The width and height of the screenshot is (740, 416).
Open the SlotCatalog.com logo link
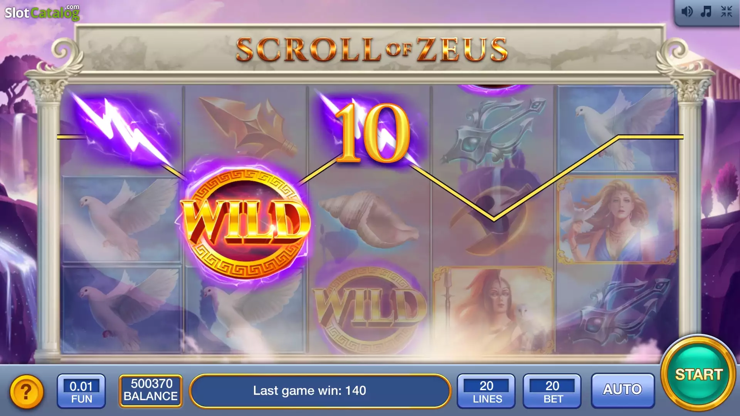pyautogui.click(x=42, y=12)
